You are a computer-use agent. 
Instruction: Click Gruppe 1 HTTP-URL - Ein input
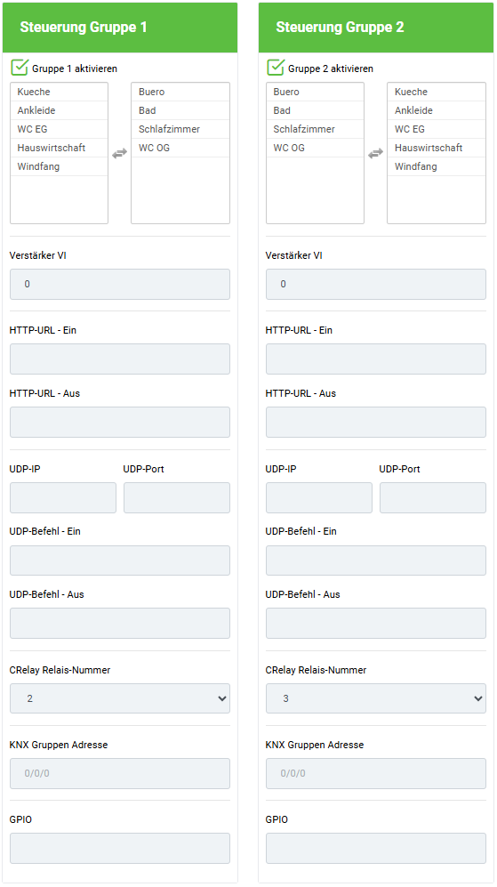120,359
